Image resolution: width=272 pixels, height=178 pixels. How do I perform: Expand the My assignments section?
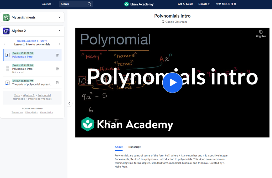60,17
